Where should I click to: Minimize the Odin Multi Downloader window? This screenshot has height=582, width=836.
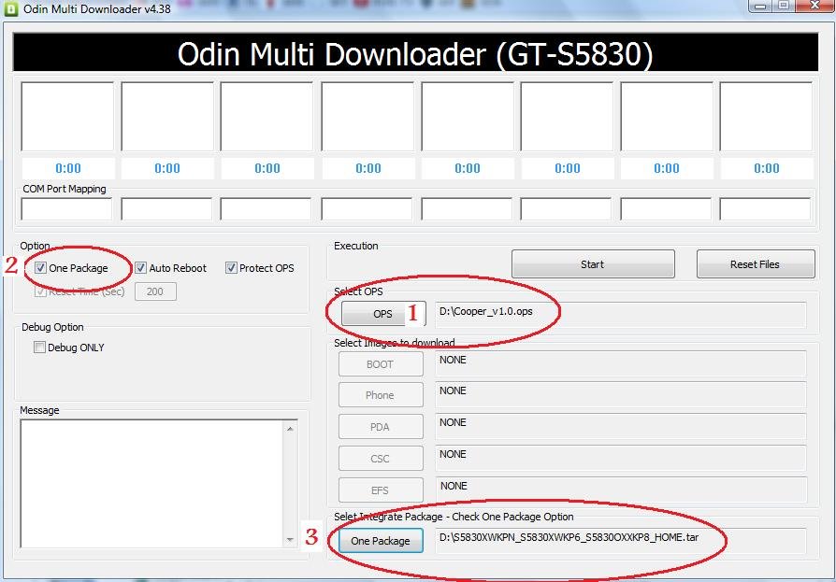point(760,6)
